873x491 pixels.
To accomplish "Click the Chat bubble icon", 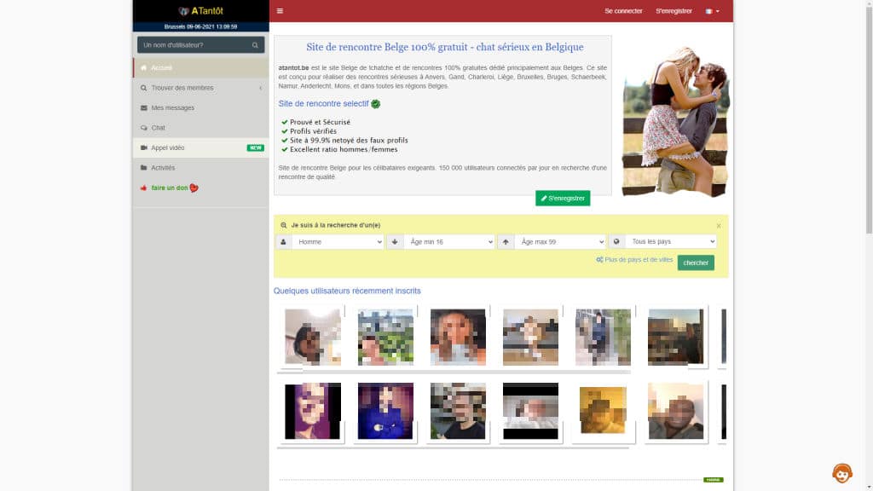I will [143, 128].
